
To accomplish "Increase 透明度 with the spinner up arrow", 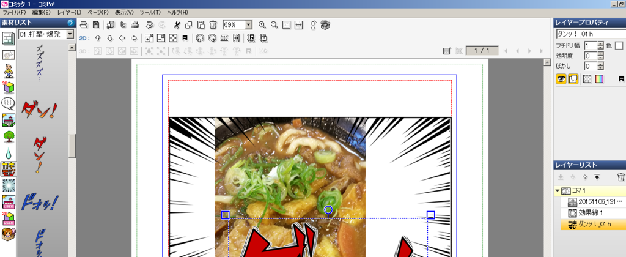I will click(601, 54).
